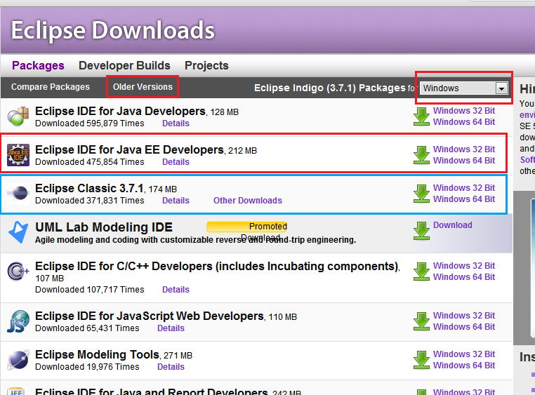Click Eclipse IDE for Java Developers title
535x395 pixels.
(x=121, y=111)
